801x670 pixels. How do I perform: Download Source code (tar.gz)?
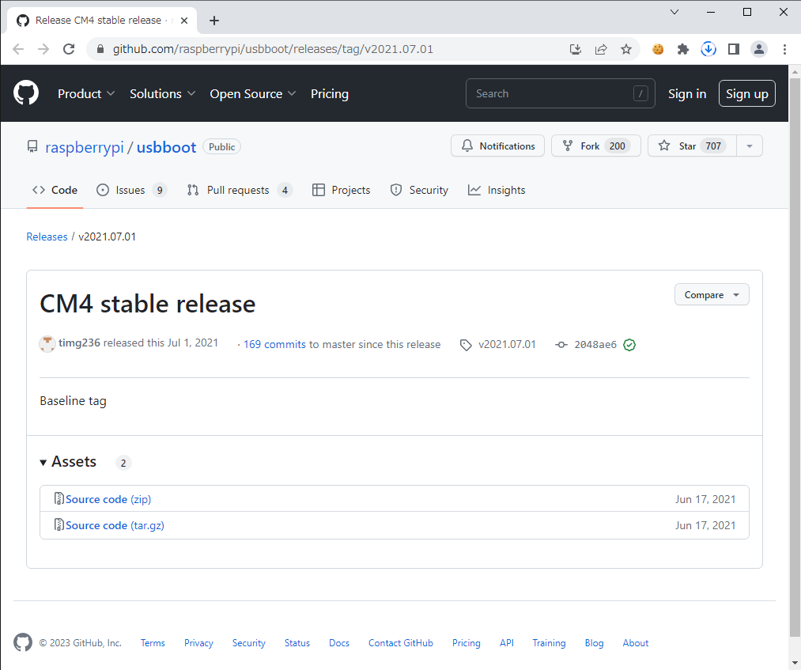(x=115, y=525)
